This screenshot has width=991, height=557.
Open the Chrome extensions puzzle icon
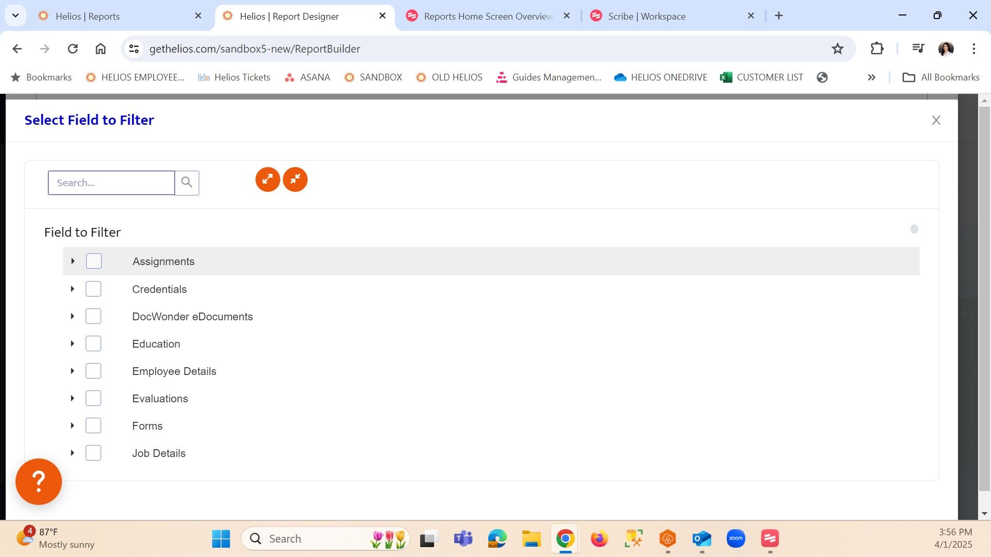pos(877,48)
